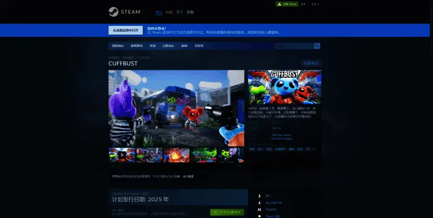Screen dimensions: 433x218
Task: Click the search magnifier icon
Action: tap(317, 46)
